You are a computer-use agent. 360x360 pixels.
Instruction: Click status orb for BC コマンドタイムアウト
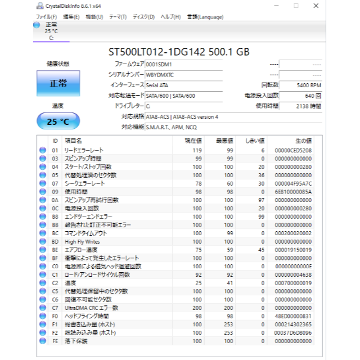[x=43, y=233]
